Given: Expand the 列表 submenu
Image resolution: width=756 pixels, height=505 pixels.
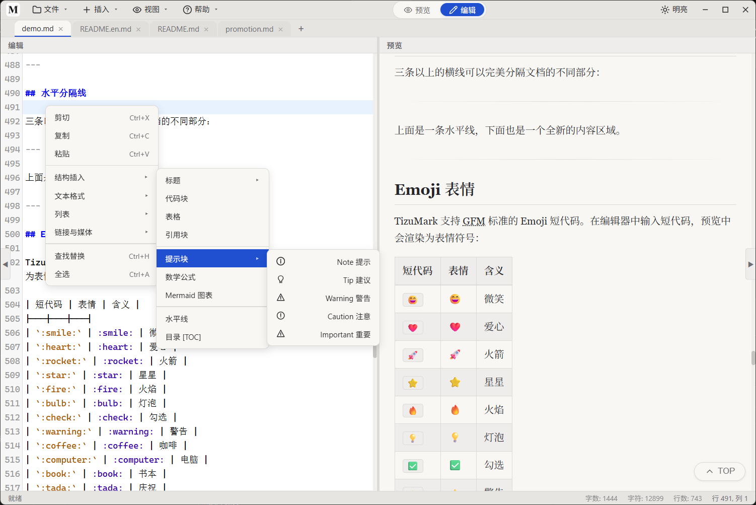Looking at the screenshot, I should click(102, 214).
